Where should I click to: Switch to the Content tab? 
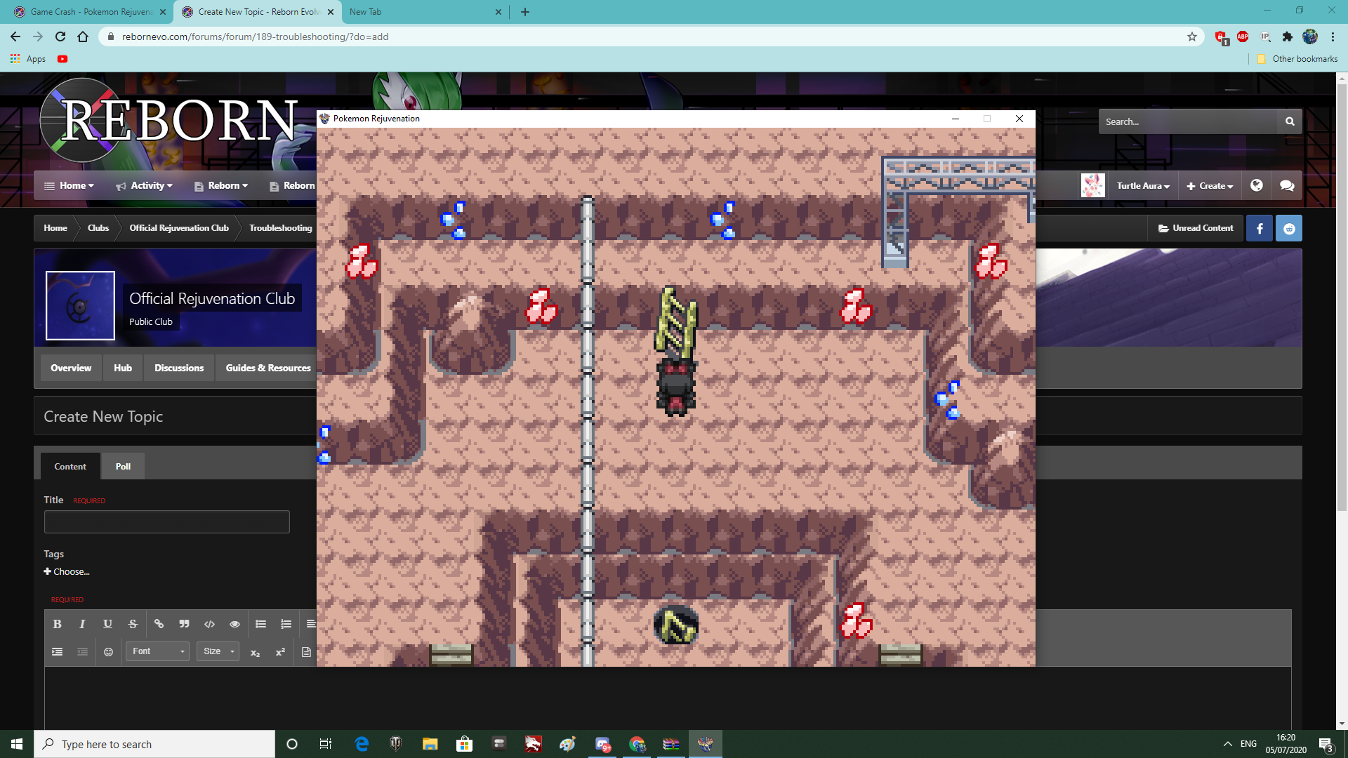70,466
